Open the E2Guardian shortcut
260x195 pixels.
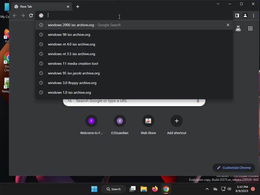(x=120, y=125)
